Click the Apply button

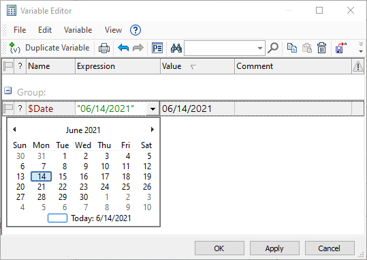coord(274,248)
